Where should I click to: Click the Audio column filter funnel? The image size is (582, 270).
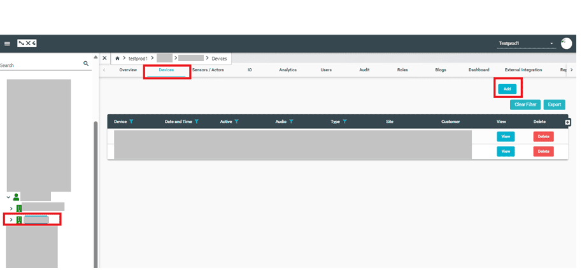coord(291,121)
